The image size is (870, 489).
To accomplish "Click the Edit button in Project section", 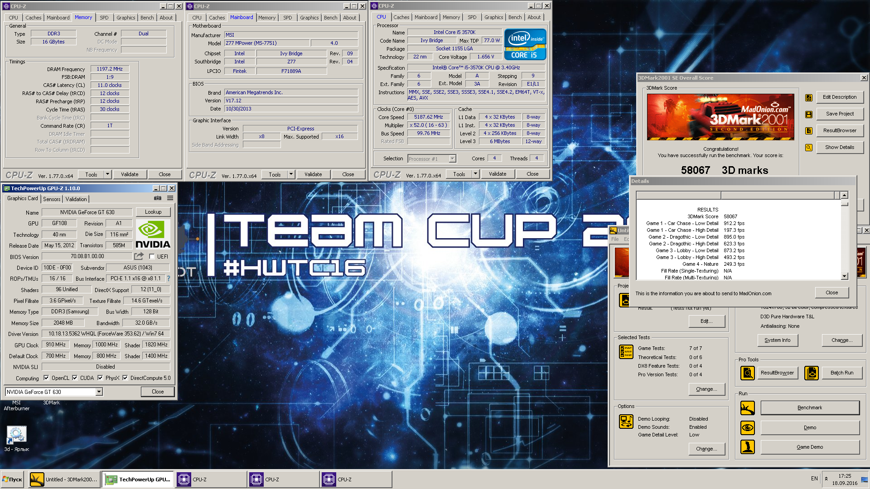I will pyautogui.click(x=707, y=321).
